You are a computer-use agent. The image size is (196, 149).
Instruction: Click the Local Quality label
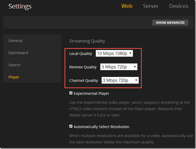coord(81,54)
